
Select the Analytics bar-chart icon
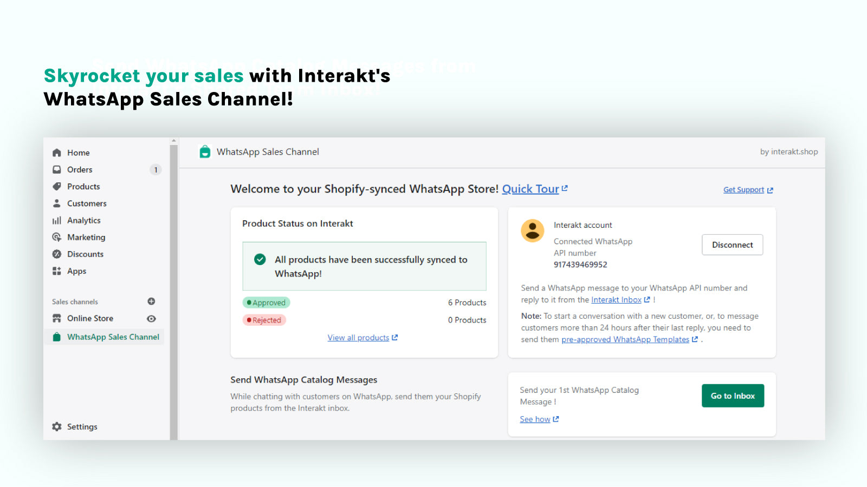click(x=57, y=220)
